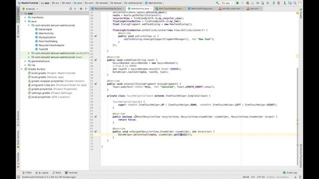
Task: Click the hide project pane icon
Action: [x=86, y=9]
